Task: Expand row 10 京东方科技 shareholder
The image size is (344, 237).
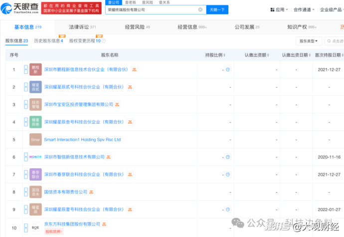Action: click(26, 228)
